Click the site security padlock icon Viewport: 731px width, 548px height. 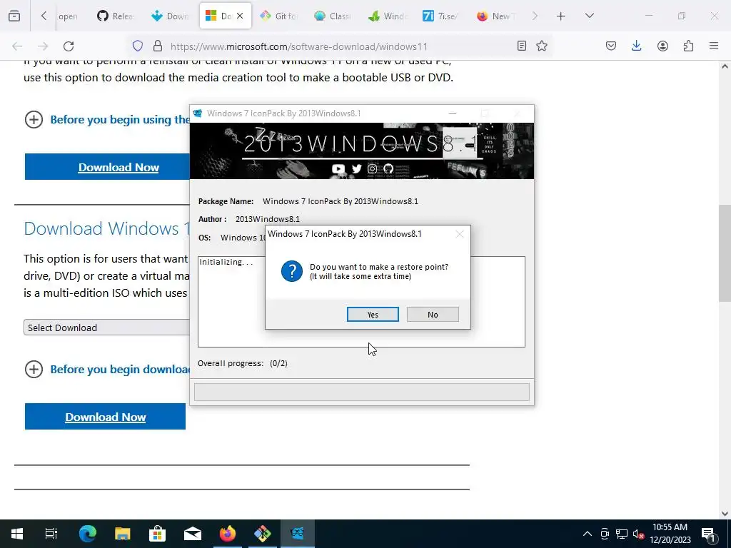click(158, 46)
